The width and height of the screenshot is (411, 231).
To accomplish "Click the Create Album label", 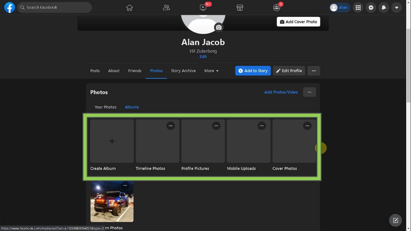I will [103, 168].
